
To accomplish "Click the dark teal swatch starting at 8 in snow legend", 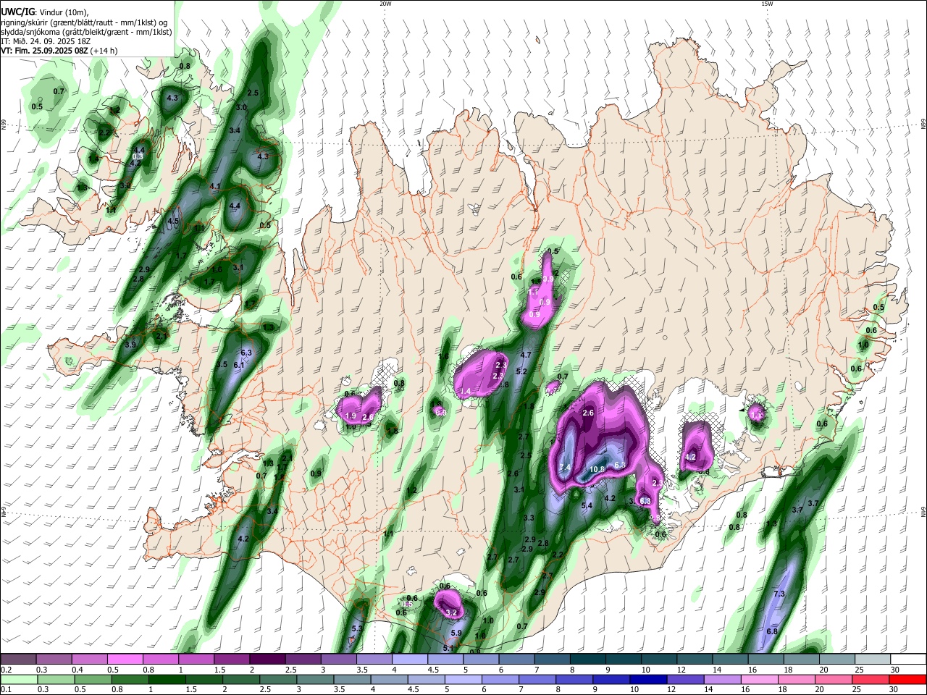I will point(587,660).
